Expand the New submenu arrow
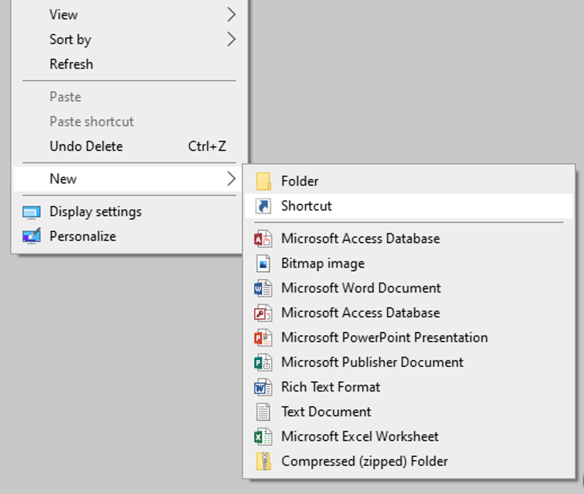 pyautogui.click(x=231, y=179)
